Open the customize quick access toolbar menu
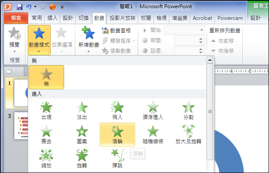Screen dimensions: 269x173 tap(62, 7)
